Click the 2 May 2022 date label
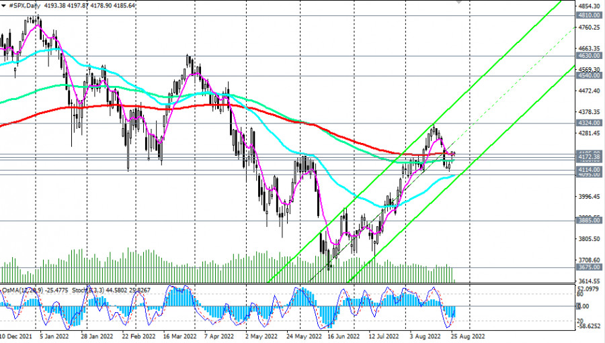 tap(261, 336)
